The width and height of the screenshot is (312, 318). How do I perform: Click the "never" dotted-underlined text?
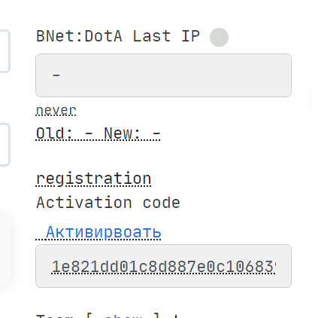[56, 110]
